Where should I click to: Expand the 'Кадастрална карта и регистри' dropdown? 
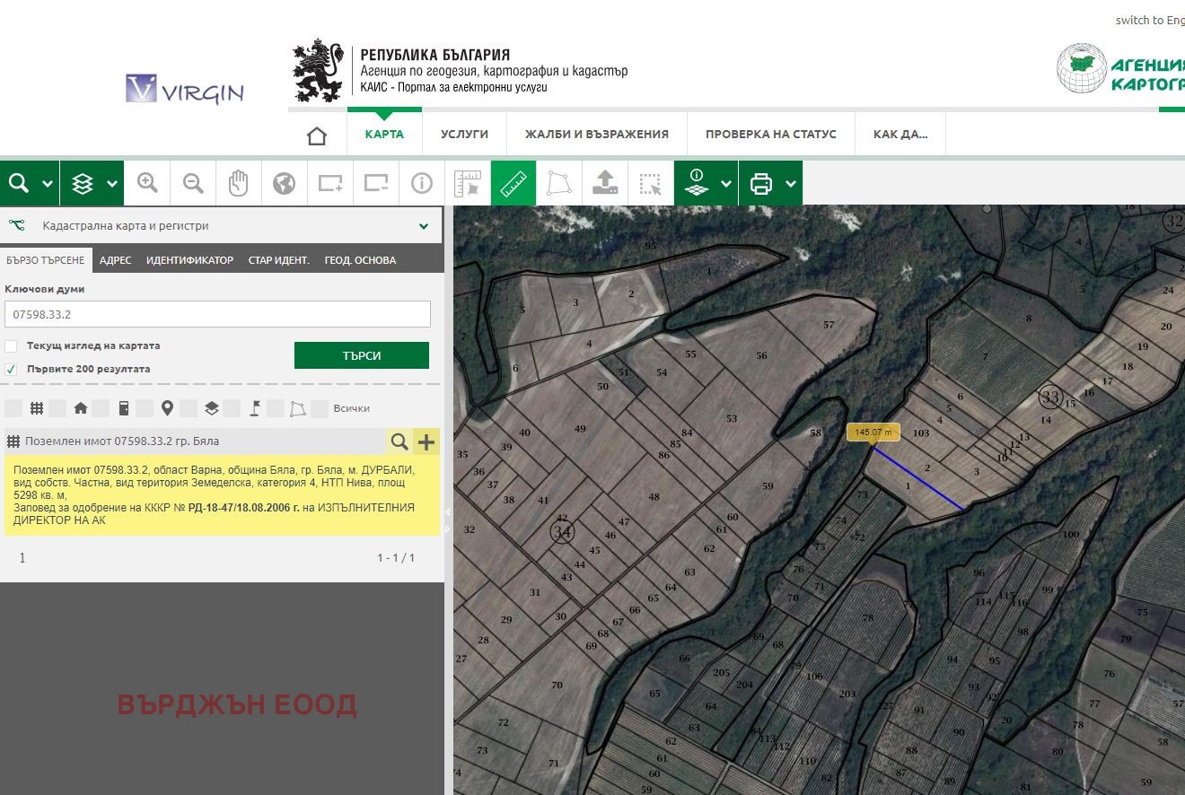[x=424, y=227]
